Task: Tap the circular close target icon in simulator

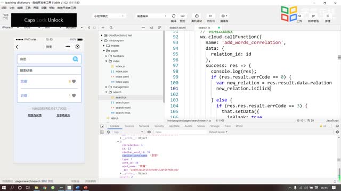Action: click(x=77, y=47)
